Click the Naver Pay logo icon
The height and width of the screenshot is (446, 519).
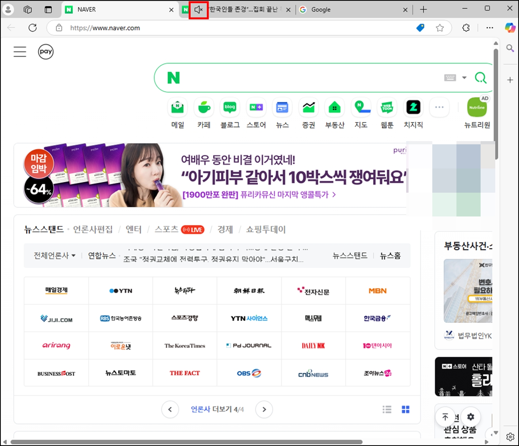click(46, 52)
